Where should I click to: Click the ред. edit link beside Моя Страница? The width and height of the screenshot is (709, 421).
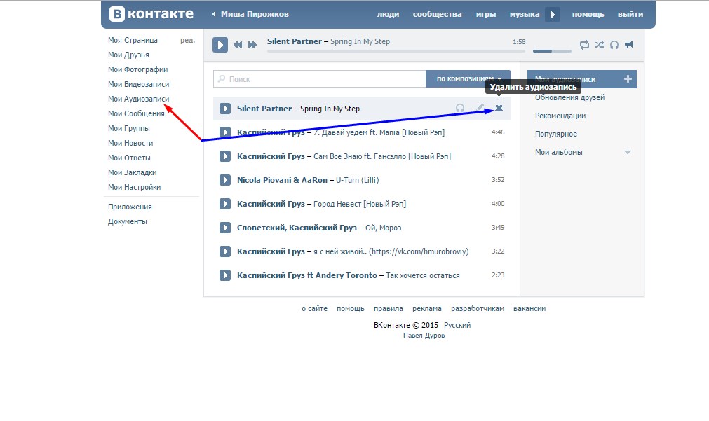pos(188,40)
